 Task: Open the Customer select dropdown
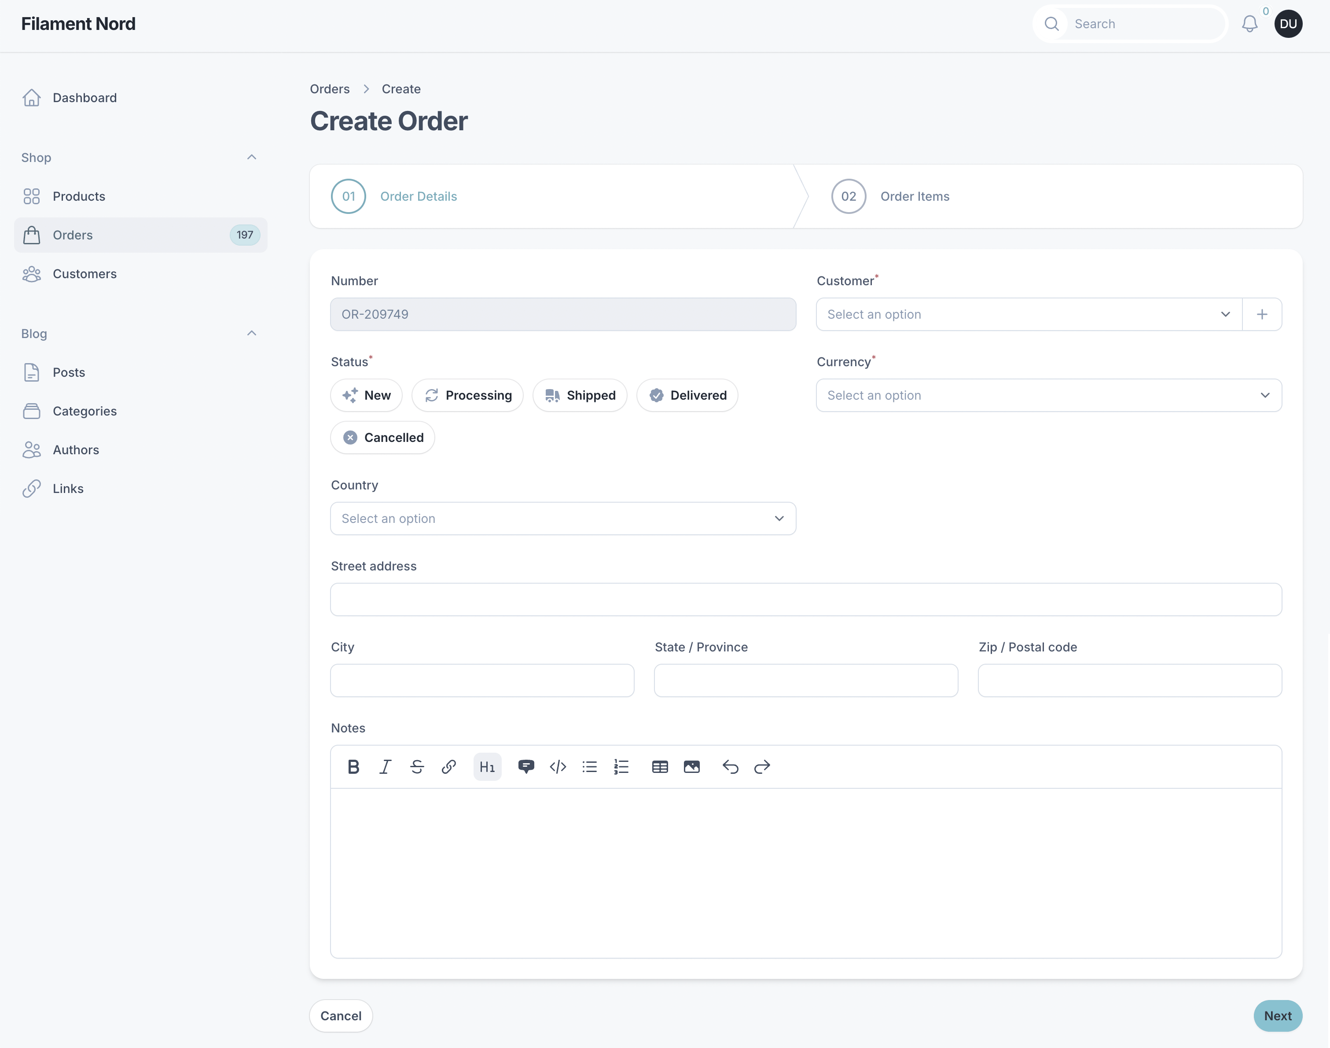1028,314
